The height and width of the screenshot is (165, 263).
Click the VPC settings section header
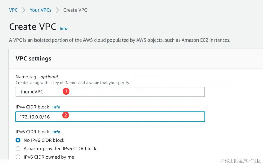(x=33, y=58)
